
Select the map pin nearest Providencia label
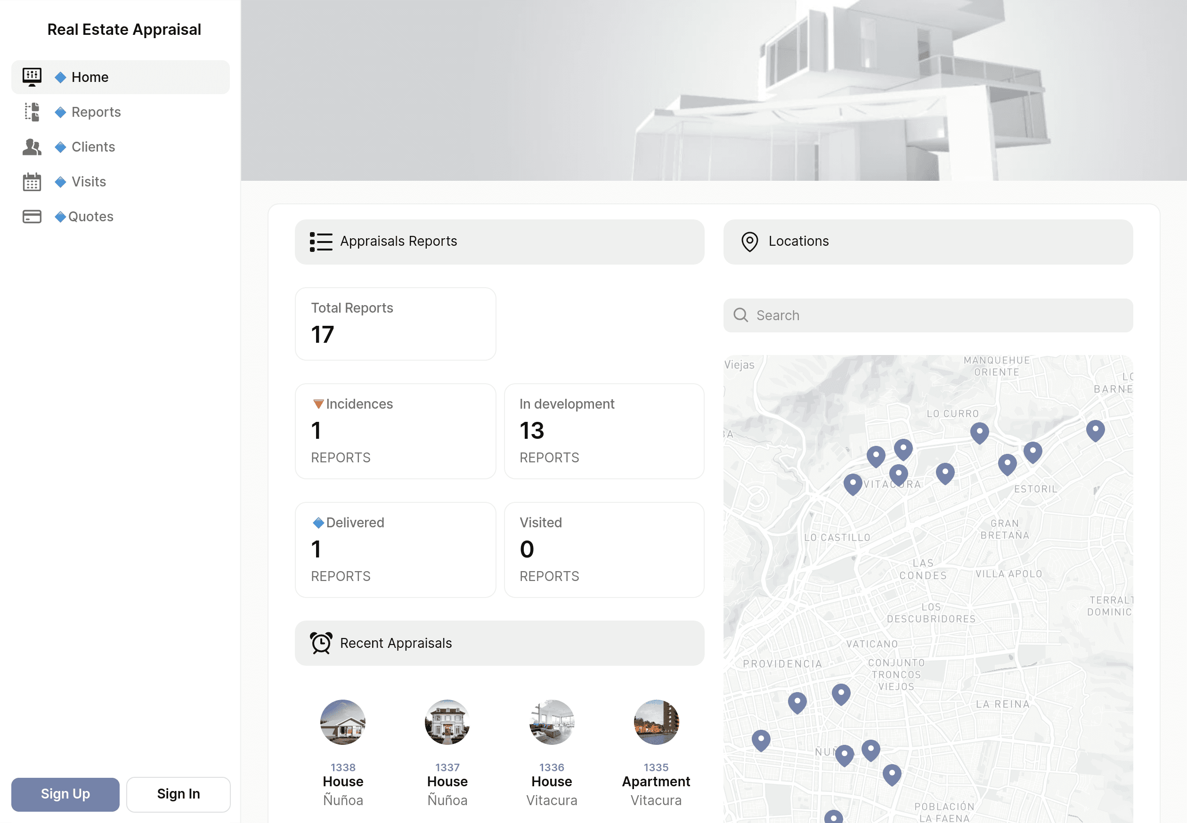(x=797, y=703)
